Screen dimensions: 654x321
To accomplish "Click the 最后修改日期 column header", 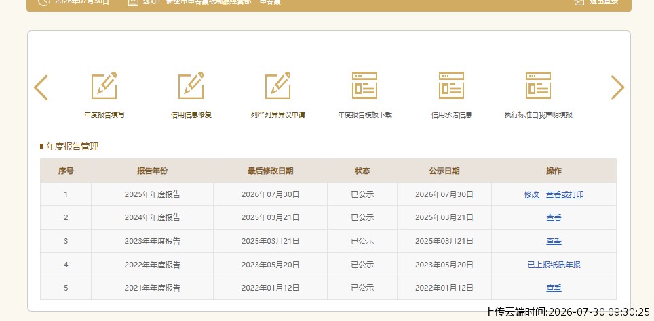I will click(x=270, y=171).
